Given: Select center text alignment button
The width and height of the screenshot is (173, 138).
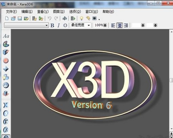Looking at the screenshot, I should click(119, 25).
